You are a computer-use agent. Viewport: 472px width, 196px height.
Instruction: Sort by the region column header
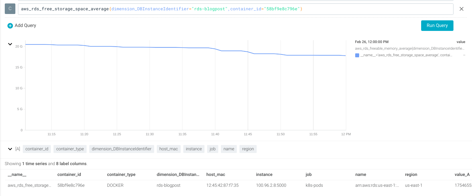411,175
